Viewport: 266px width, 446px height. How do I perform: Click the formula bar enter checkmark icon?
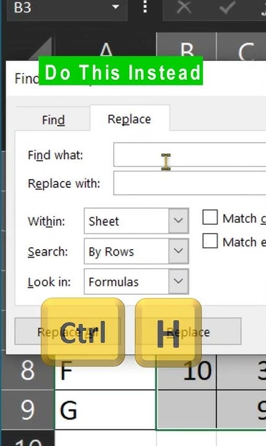pyautogui.click(x=228, y=7)
